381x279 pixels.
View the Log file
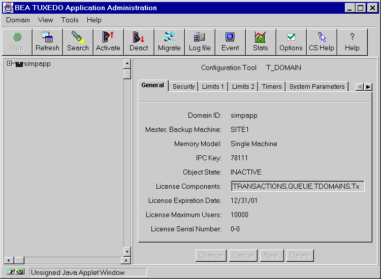[x=200, y=42]
